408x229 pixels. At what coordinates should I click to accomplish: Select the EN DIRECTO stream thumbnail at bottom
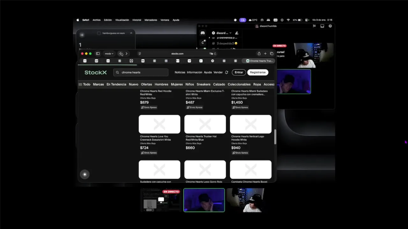pyautogui.click(x=161, y=200)
